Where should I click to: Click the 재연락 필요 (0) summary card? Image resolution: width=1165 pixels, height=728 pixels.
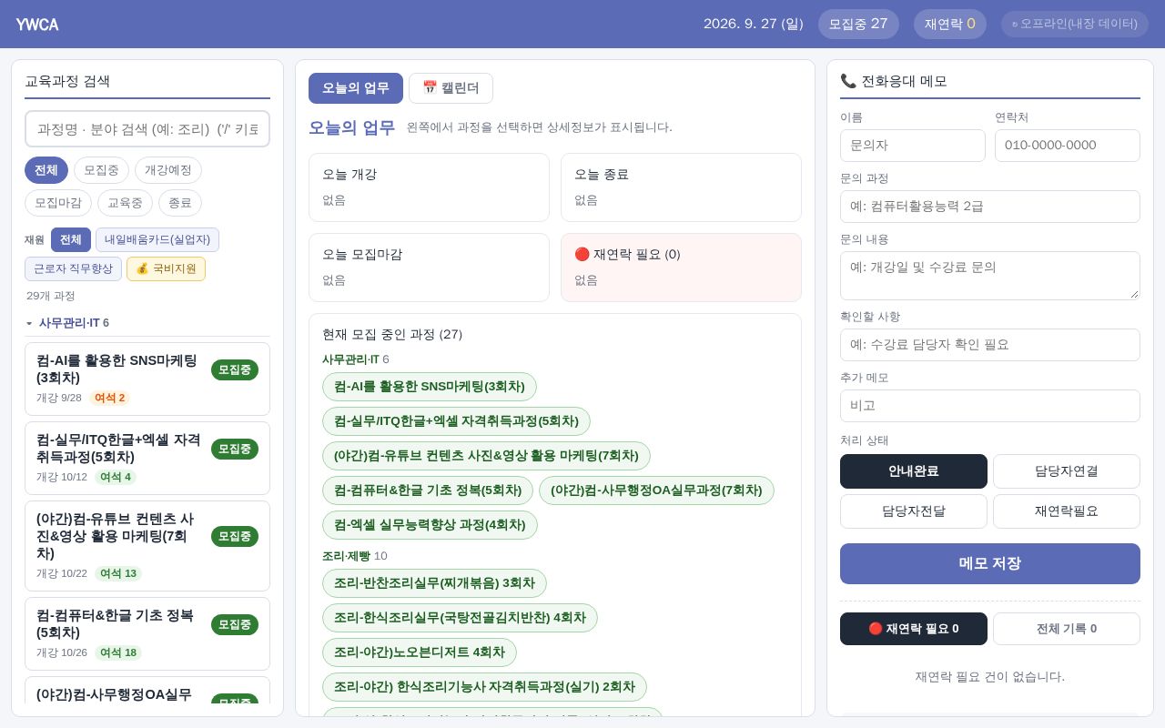(681, 268)
